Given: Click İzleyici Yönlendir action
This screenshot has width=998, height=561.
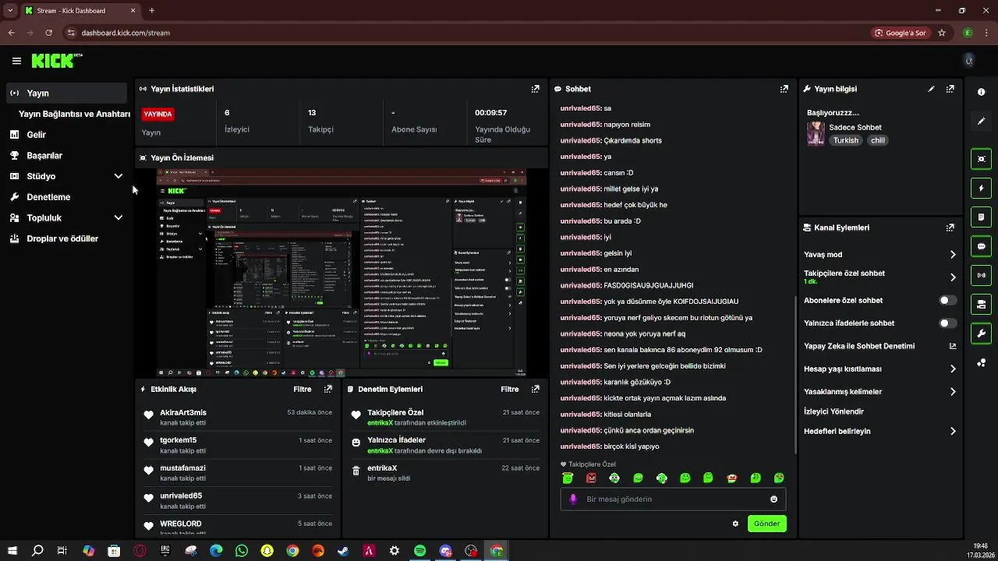Looking at the screenshot, I should (x=833, y=411).
